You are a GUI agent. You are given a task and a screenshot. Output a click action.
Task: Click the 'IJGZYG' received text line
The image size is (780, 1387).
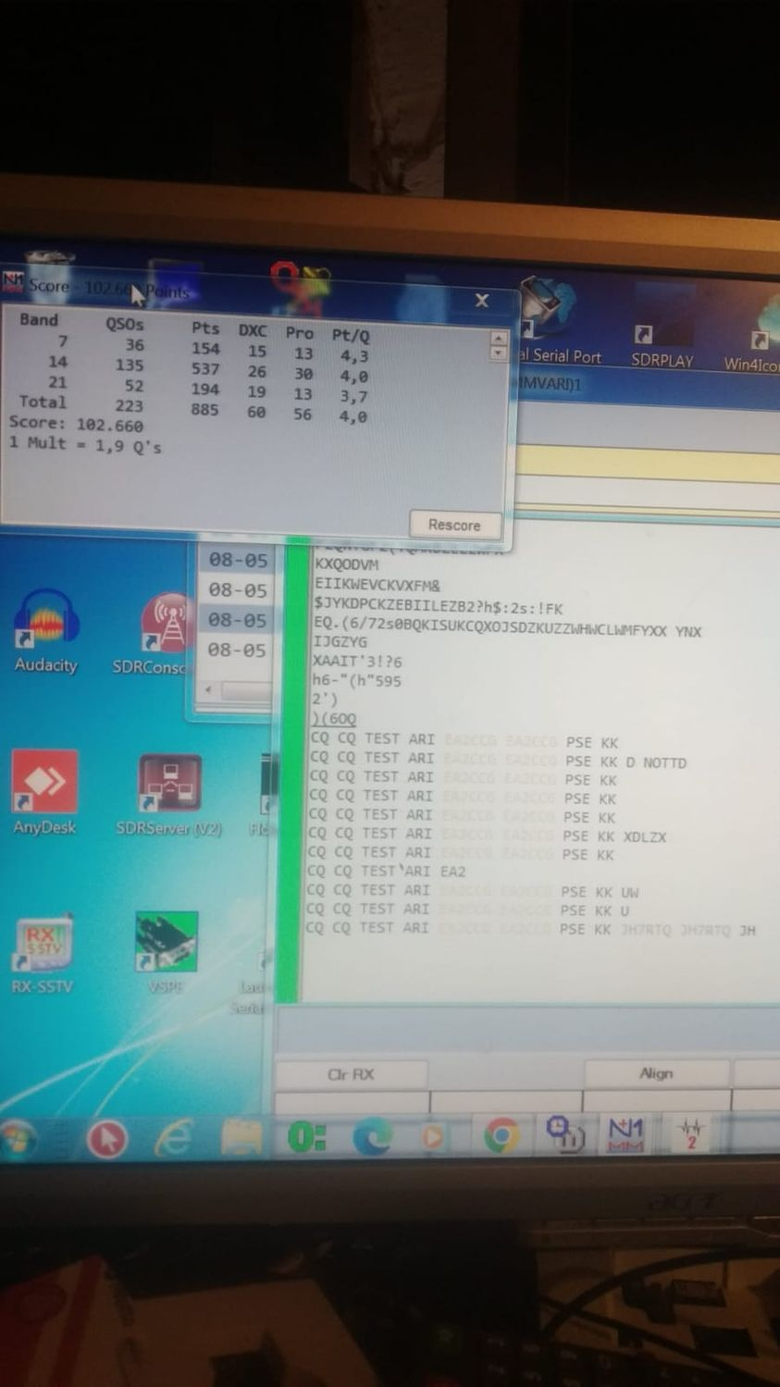340,641
